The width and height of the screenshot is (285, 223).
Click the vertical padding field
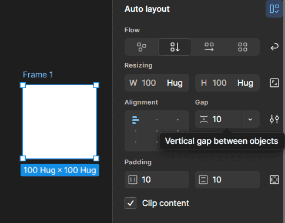coord(227,180)
